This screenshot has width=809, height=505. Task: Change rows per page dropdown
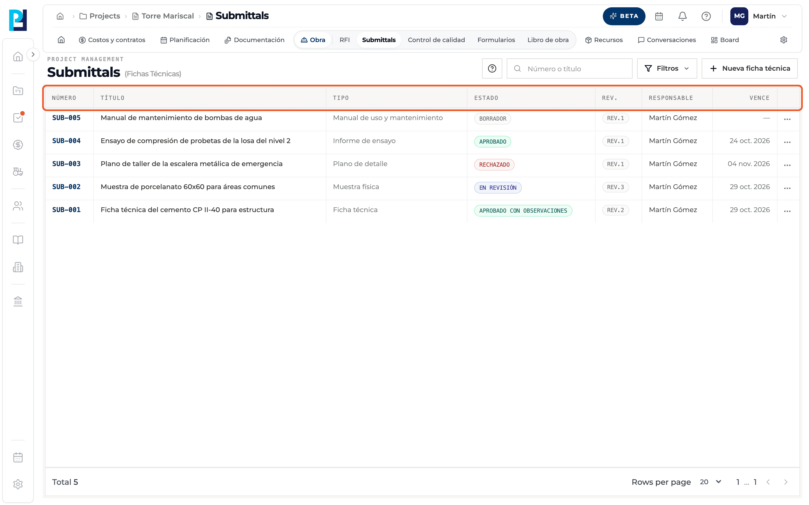tap(710, 482)
